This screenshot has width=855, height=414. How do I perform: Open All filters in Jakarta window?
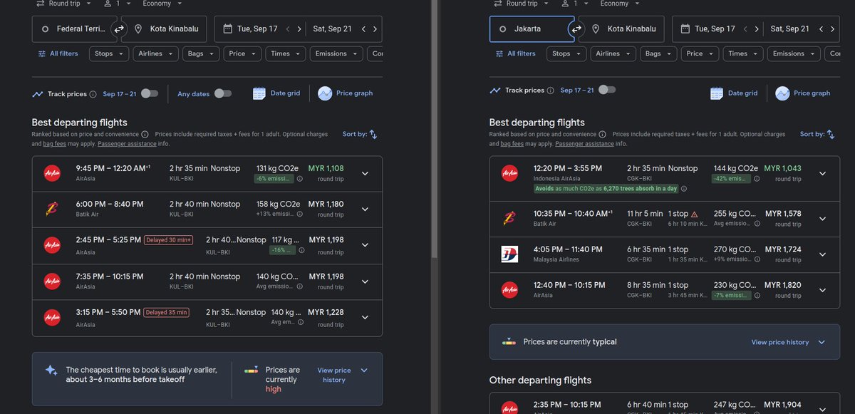515,53
